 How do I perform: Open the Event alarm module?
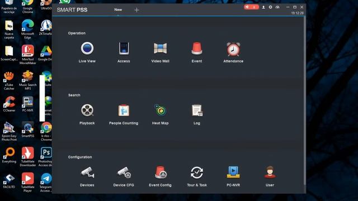(196, 52)
